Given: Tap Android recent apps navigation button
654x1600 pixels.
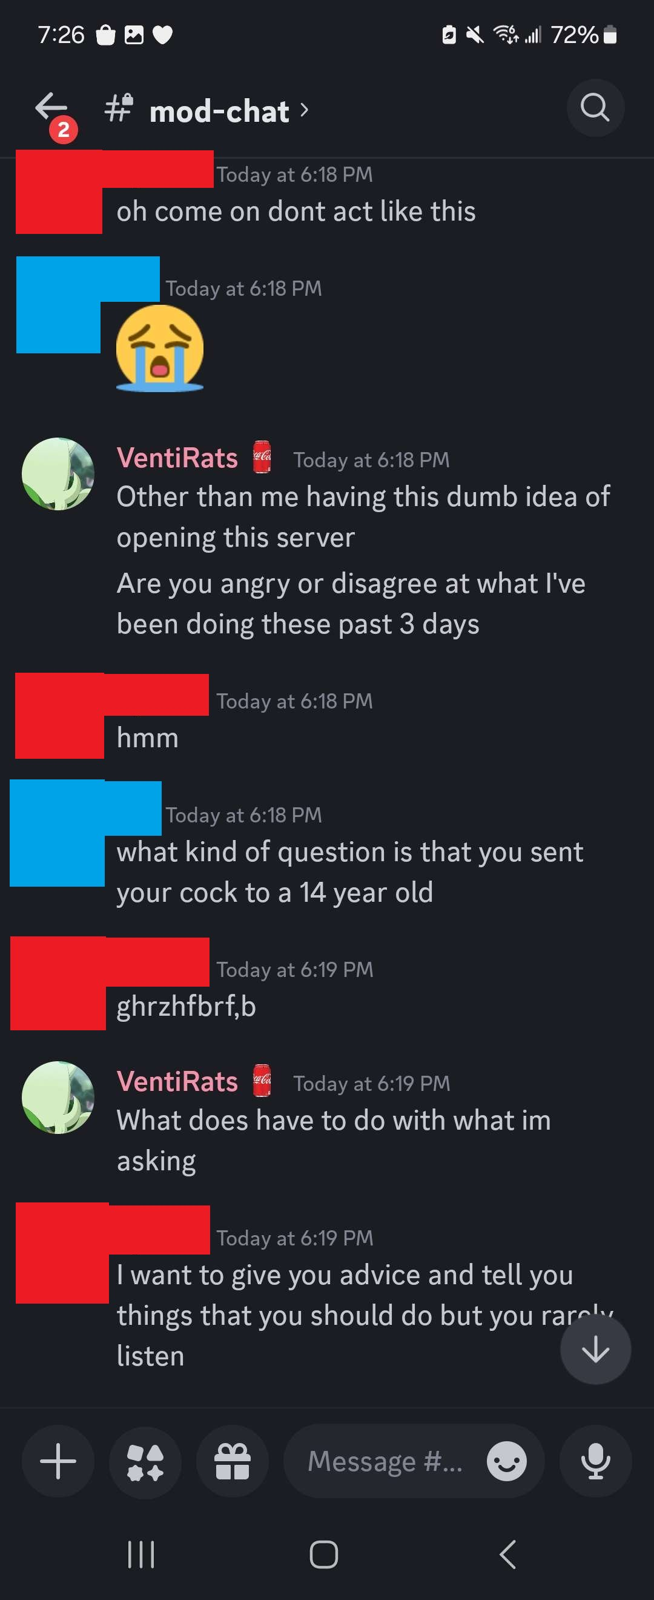Looking at the screenshot, I should pyautogui.click(x=141, y=1555).
